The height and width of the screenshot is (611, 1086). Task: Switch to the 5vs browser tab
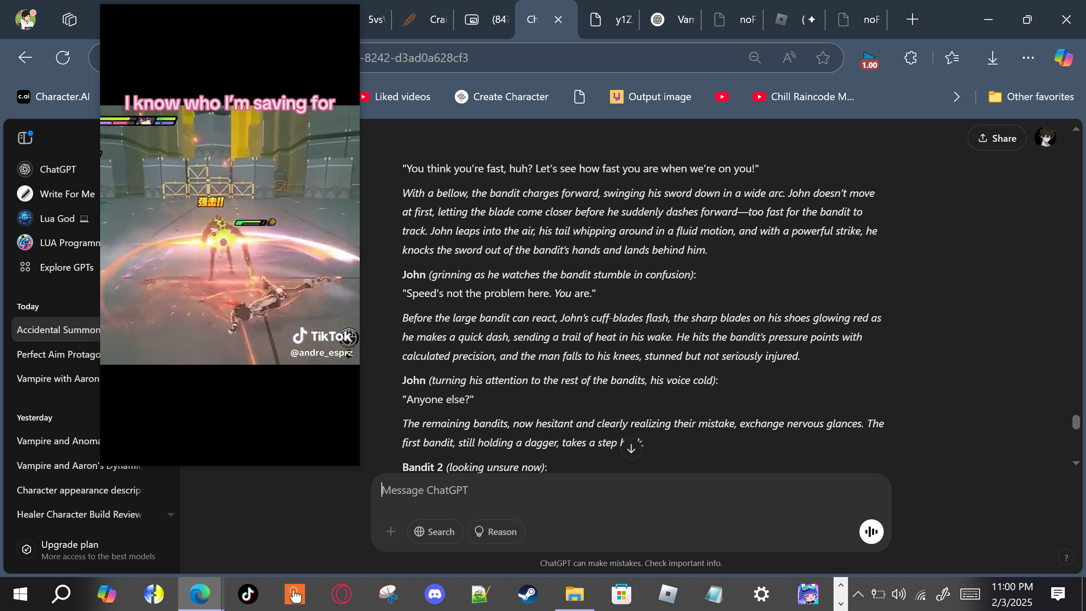376,20
